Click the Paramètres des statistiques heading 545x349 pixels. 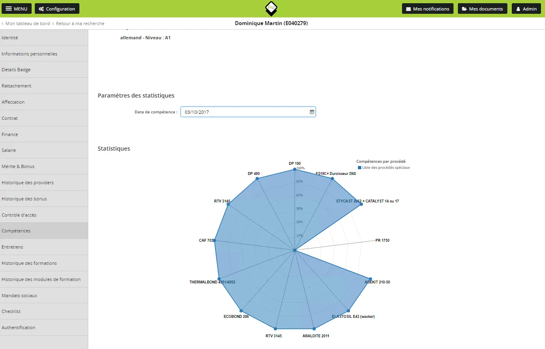pos(136,96)
